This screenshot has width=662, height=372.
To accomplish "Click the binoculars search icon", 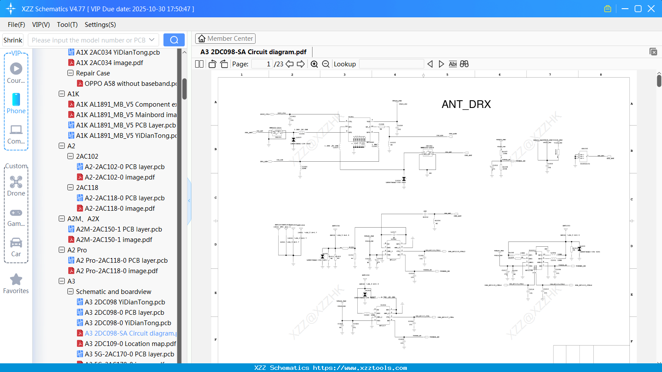I will click(x=464, y=64).
